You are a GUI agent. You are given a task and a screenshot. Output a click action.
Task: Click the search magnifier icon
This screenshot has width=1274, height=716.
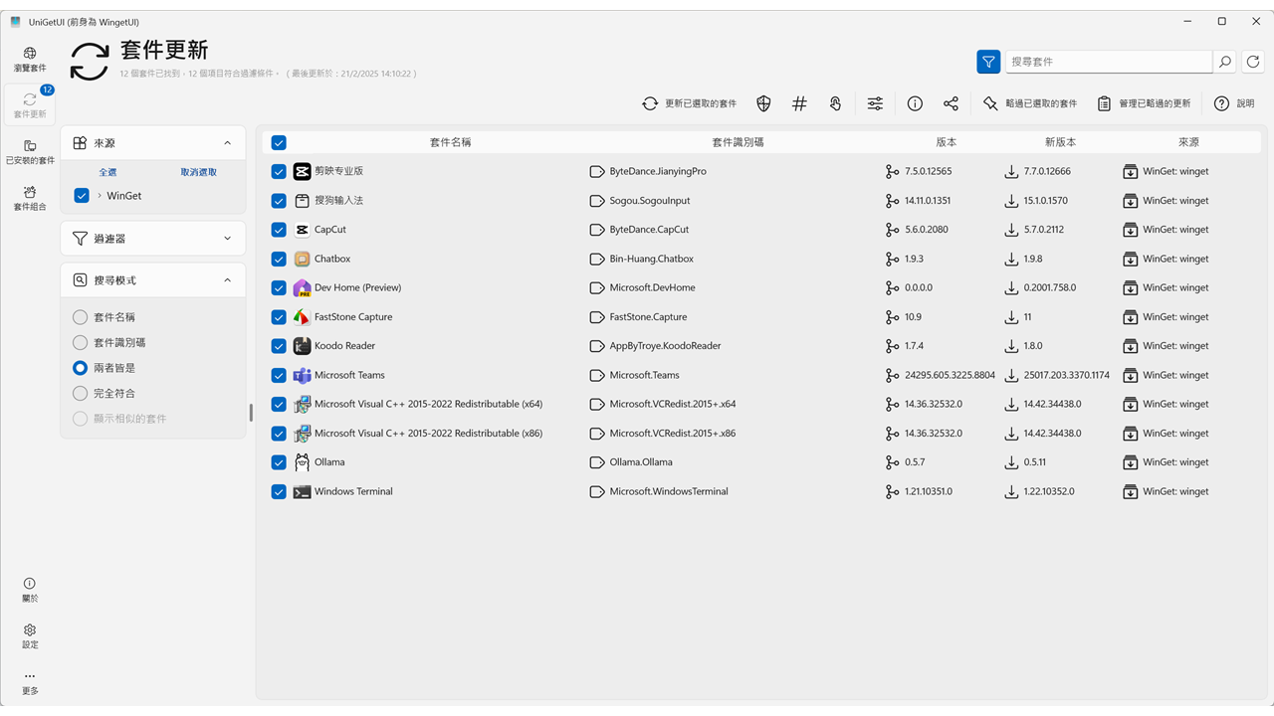pos(1225,62)
